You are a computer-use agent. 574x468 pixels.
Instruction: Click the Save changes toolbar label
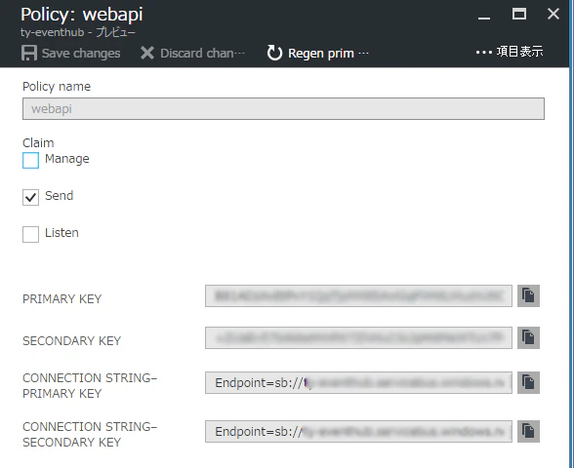click(x=81, y=54)
